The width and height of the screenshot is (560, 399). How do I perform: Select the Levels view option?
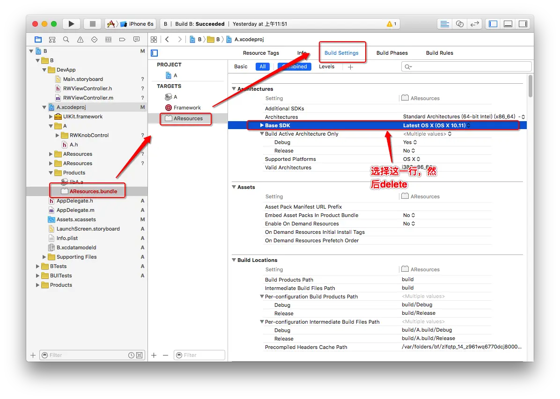326,66
